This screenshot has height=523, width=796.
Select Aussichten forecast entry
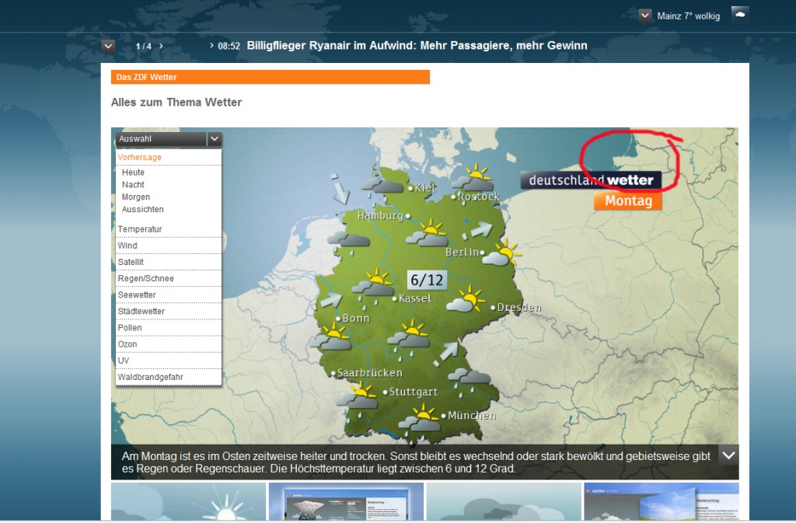point(143,209)
